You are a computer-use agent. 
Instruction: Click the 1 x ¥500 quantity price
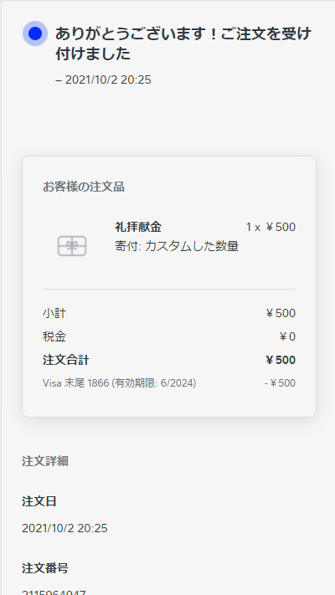(271, 227)
